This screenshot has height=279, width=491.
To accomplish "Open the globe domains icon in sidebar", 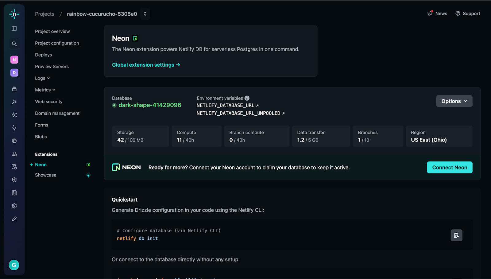I will click(x=14, y=141).
